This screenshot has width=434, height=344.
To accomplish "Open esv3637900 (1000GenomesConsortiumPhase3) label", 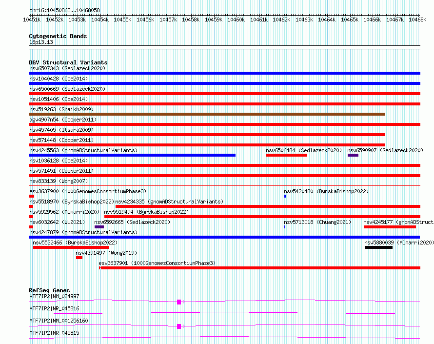I will point(88,191).
